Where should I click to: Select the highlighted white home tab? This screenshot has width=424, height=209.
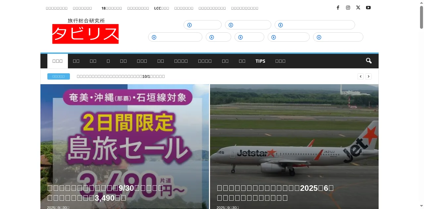click(x=58, y=61)
